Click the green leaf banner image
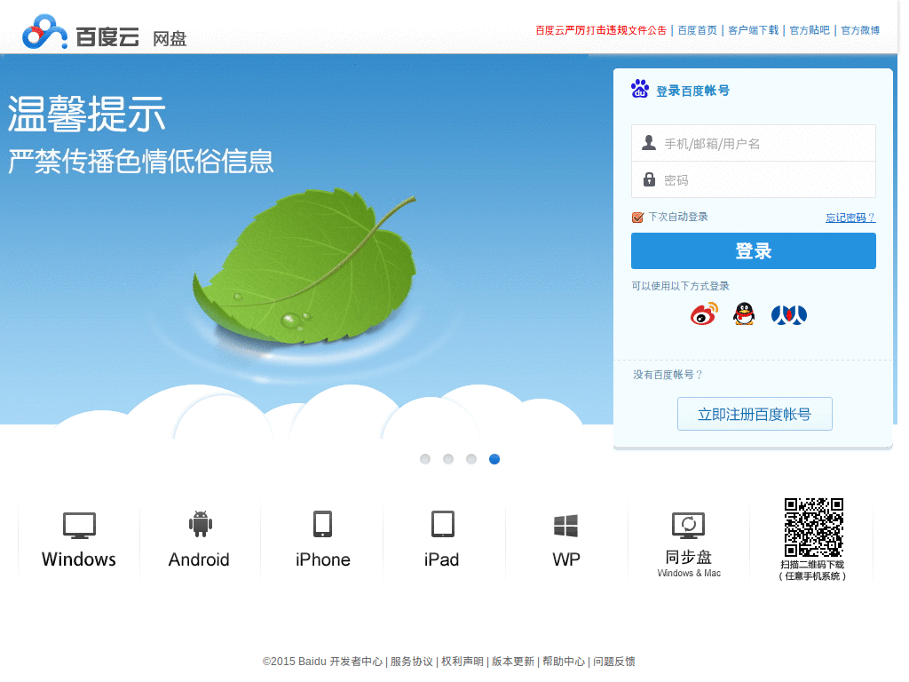 point(306,266)
